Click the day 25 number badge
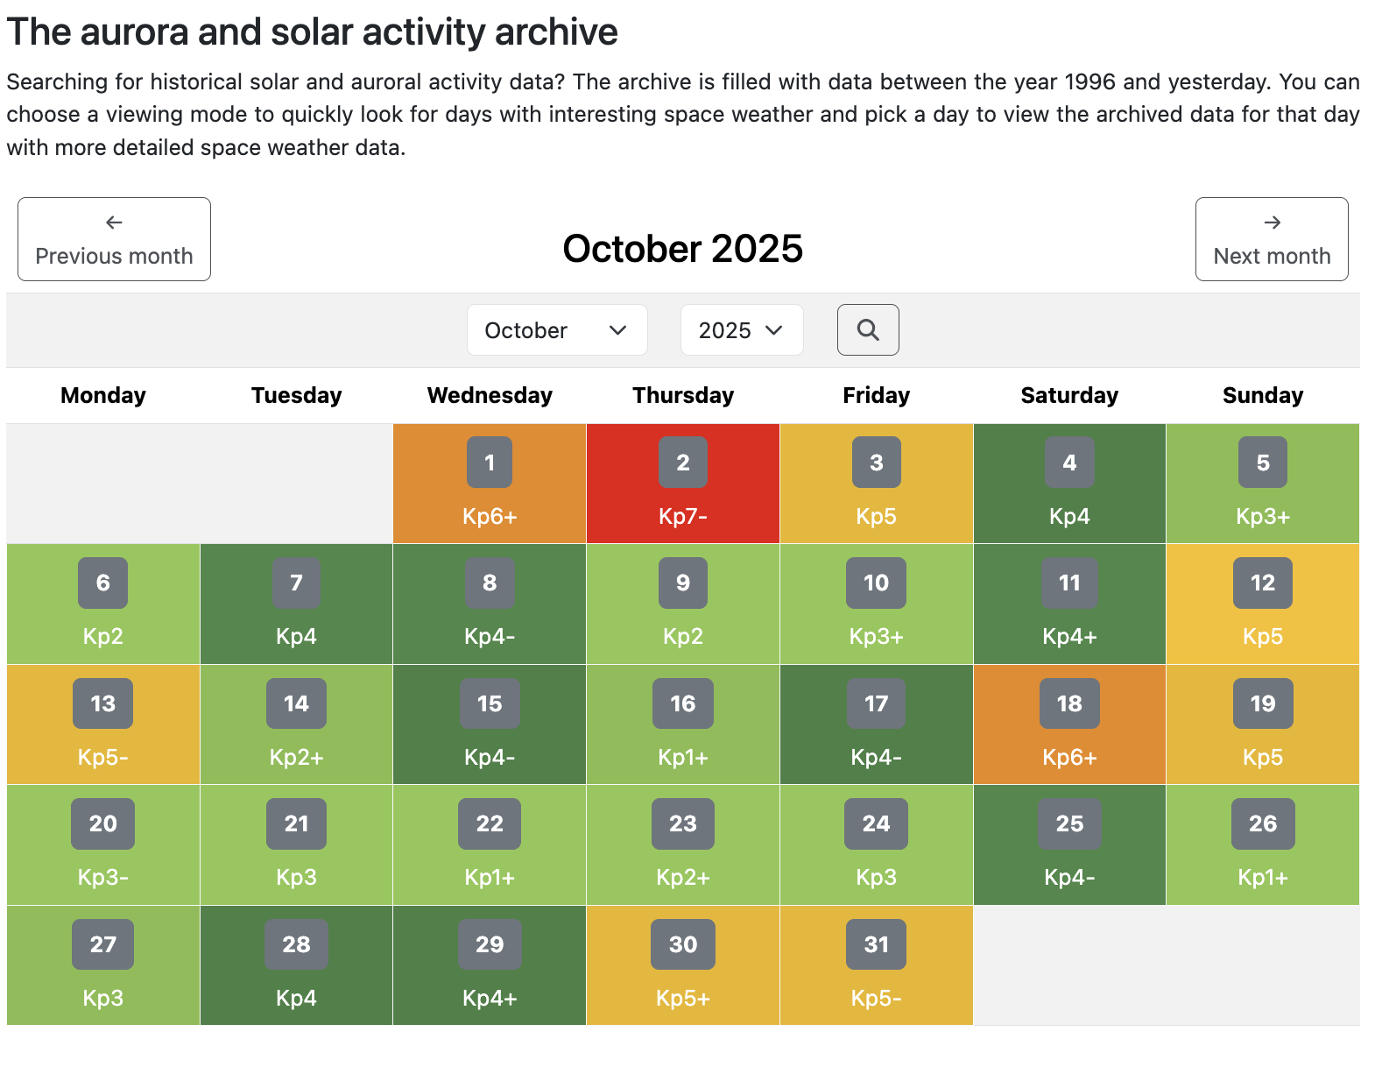The height and width of the screenshot is (1067, 1382). (1069, 823)
